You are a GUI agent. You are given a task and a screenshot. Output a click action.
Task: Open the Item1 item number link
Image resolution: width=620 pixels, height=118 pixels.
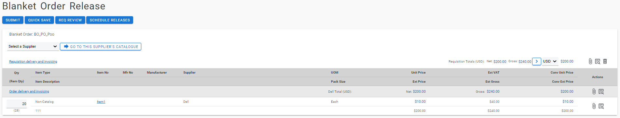101,102
